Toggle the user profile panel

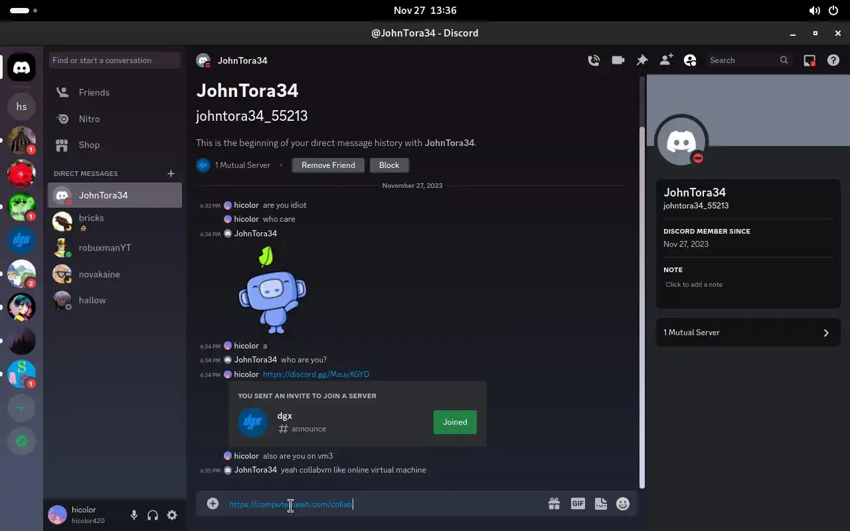[x=690, y=60]
